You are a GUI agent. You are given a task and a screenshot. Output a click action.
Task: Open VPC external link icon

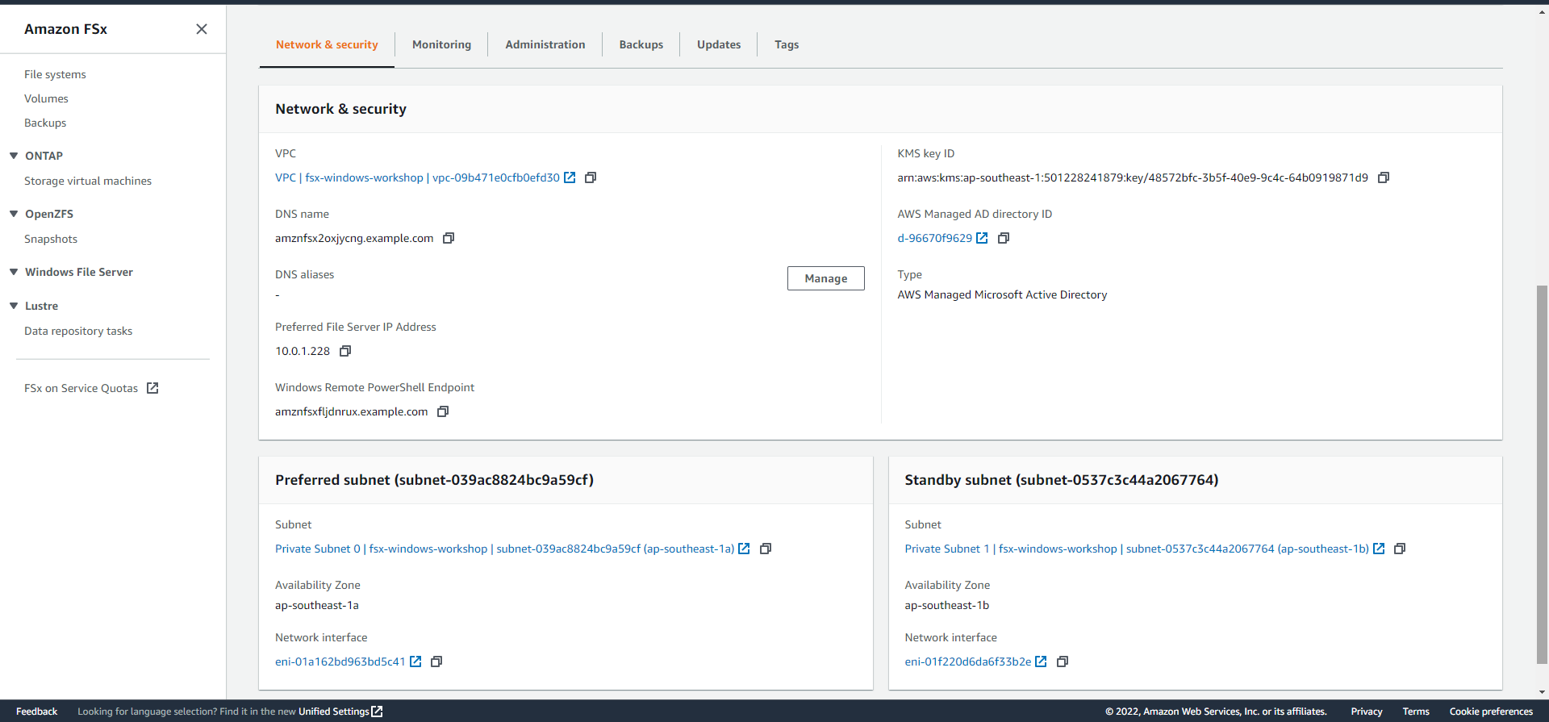570,177
